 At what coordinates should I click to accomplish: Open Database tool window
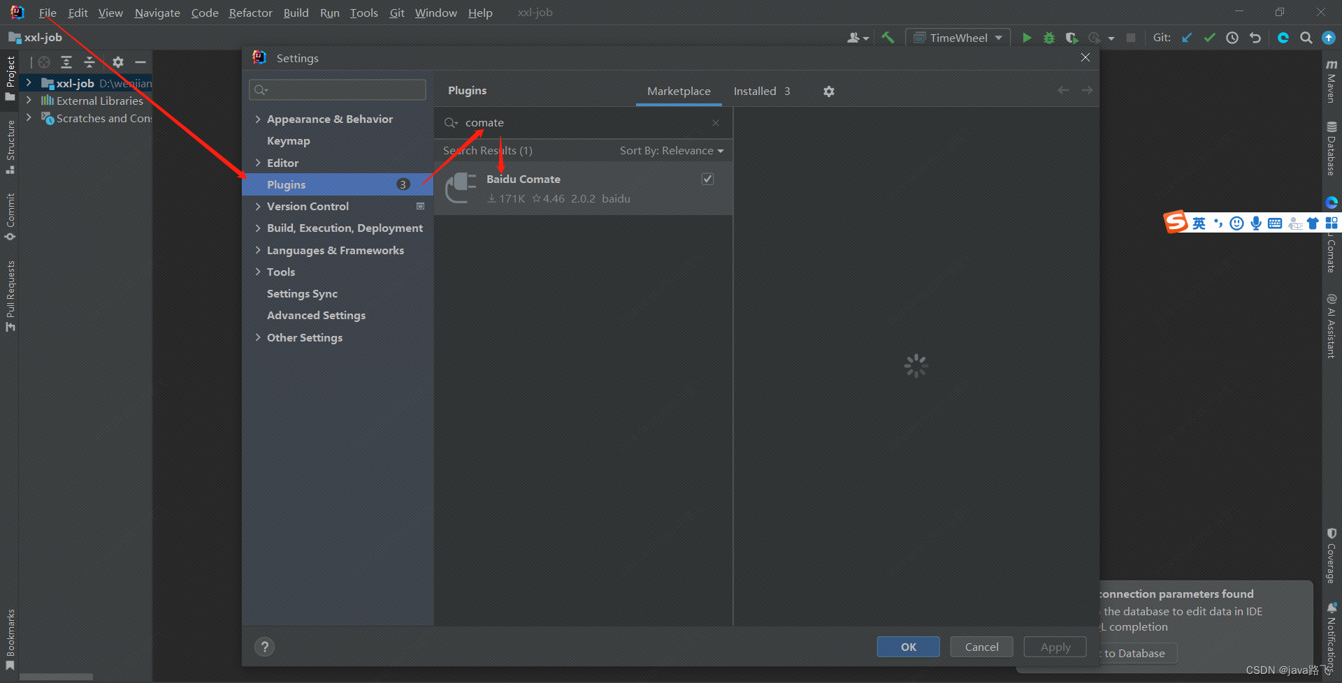coord(1332,149)
